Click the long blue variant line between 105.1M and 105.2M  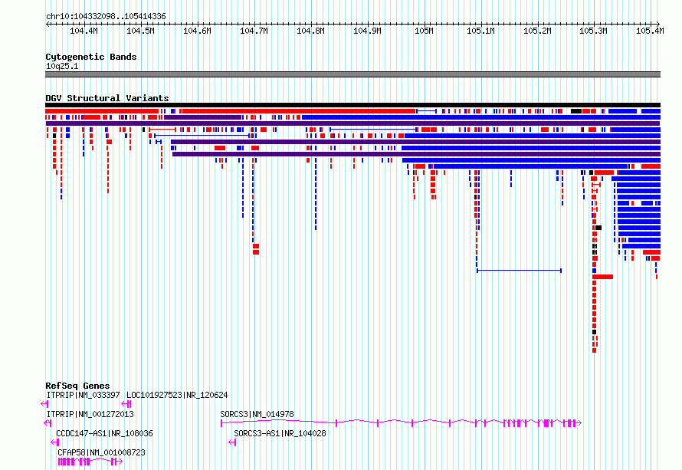pos(519,271)
